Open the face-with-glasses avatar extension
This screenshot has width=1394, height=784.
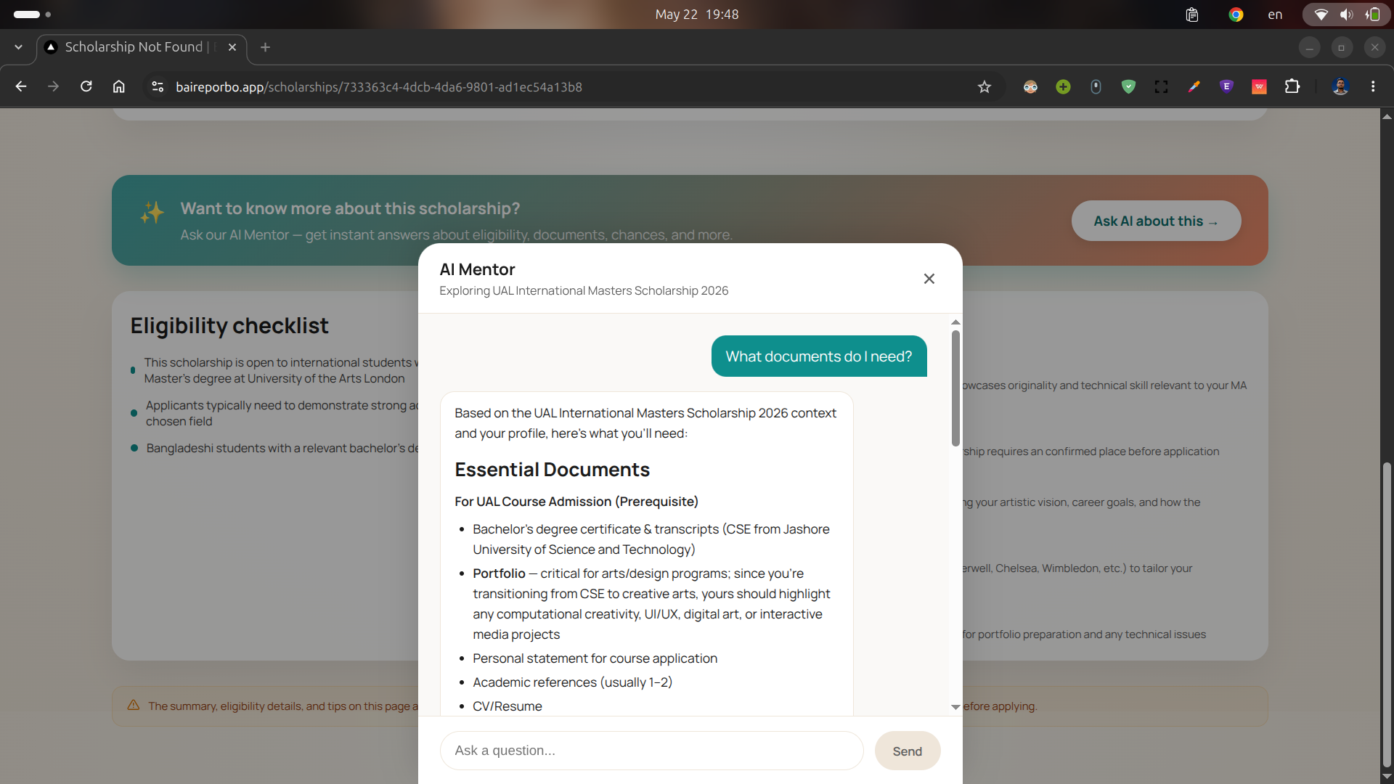1030,87
